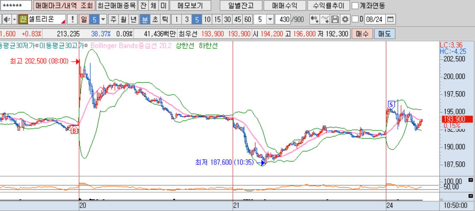Open chart settings gear icon
Viewport: 475px width, 211px height.
tap(345, 20)
